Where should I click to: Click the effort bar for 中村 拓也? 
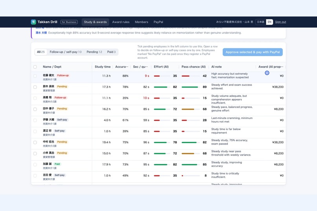[x=162, y=143]
